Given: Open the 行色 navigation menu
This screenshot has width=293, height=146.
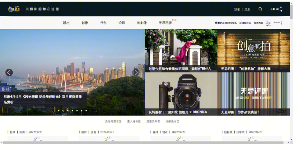Looking at the screenshot, I should coord(103,23).
